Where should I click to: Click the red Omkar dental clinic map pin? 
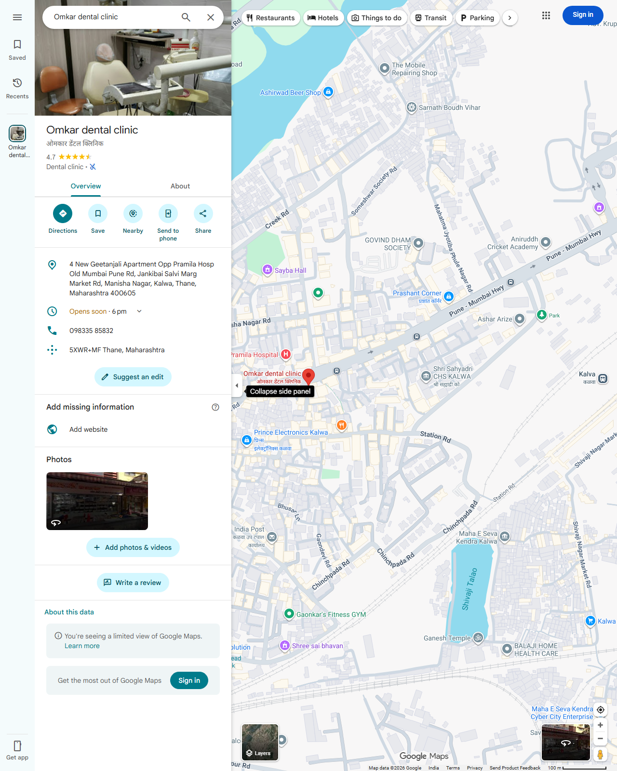[x=308, y=376]
